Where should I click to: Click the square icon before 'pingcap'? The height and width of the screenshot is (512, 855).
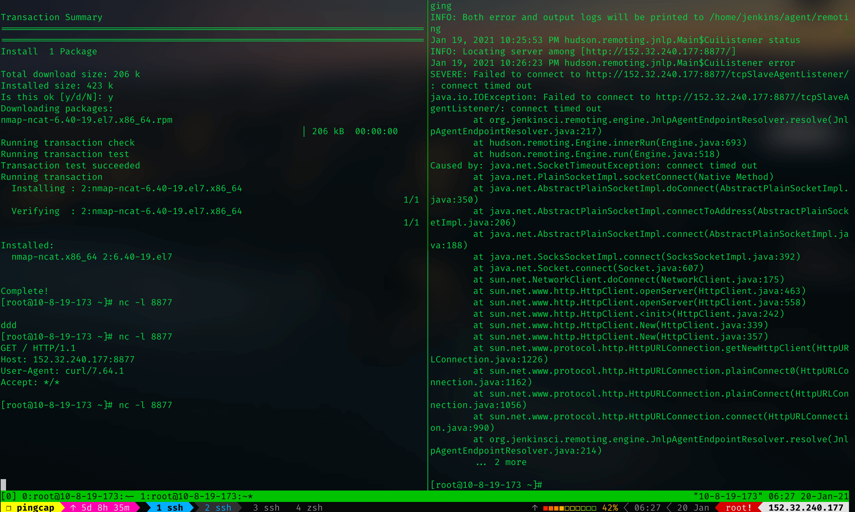(x=9, y=508)
